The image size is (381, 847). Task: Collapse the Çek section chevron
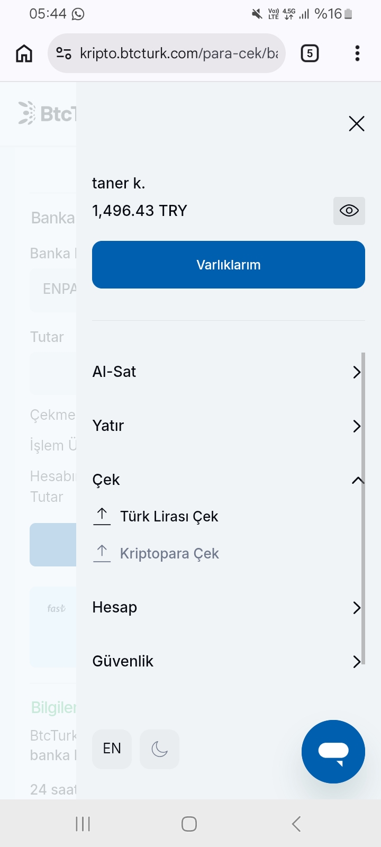[358, 480]
